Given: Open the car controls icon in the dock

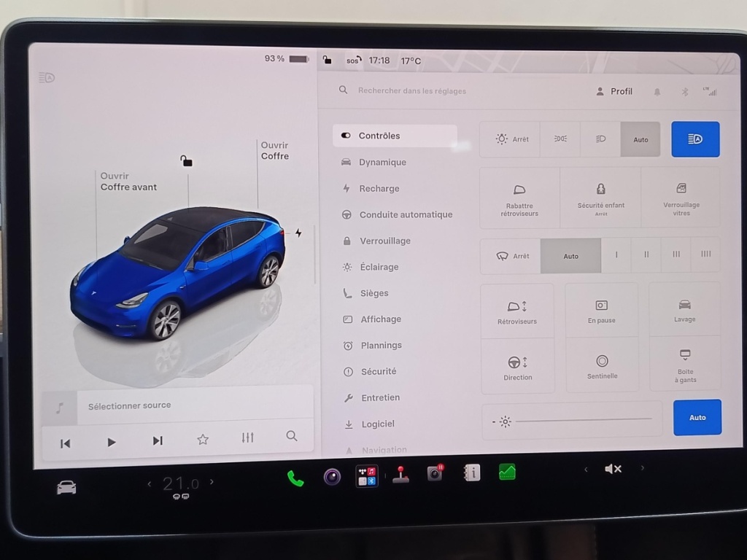Looking at the screenshot, I should click(x=66, y=488).
